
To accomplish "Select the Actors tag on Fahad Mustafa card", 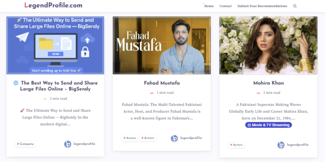I will click(x=130, y=138).
